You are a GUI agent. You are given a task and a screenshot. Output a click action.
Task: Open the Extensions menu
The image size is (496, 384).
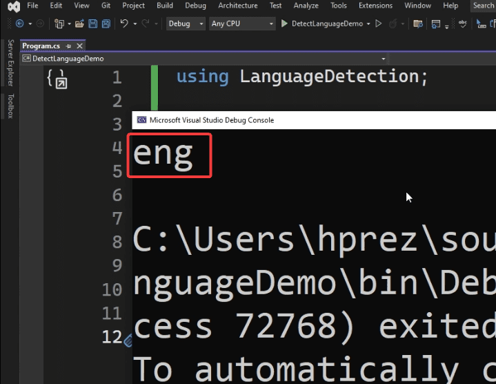[x=375, y=6]
